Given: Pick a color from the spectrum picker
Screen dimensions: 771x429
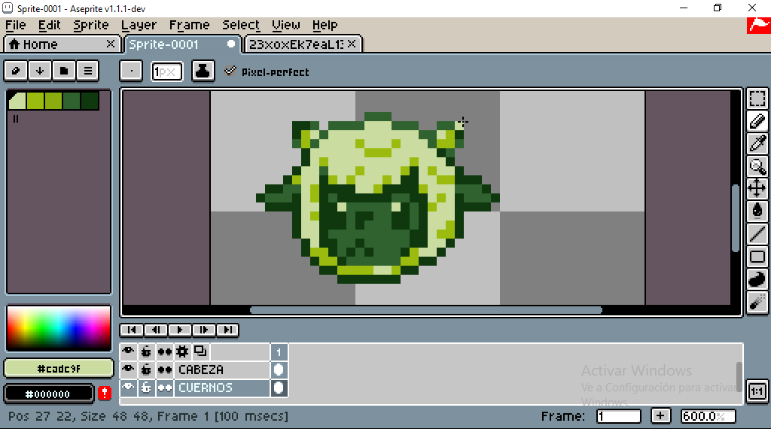Looking at the screenshot, I should [59, 328].
